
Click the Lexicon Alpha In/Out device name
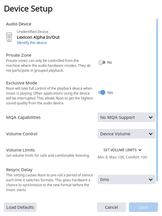(x=38, y=37)
